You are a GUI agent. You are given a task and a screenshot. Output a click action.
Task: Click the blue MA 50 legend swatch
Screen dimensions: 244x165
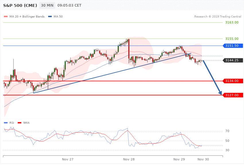[x=50, y=16]
